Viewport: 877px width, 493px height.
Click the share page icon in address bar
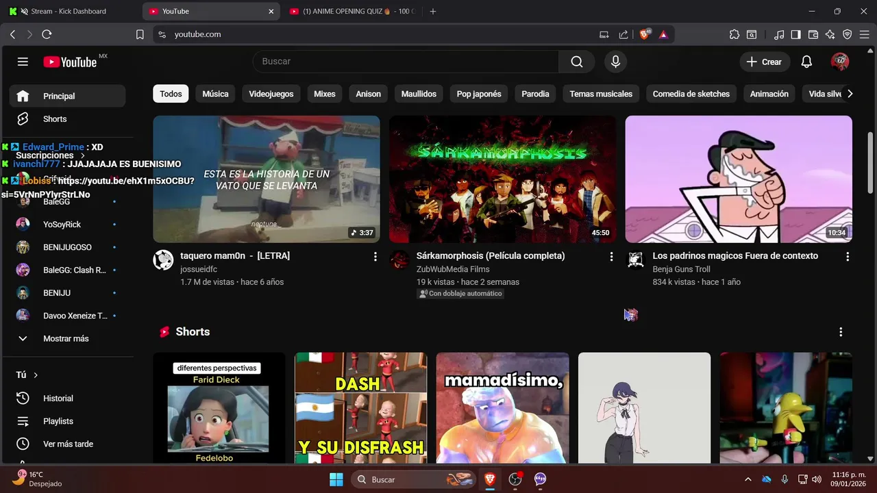tap(623, 34)
